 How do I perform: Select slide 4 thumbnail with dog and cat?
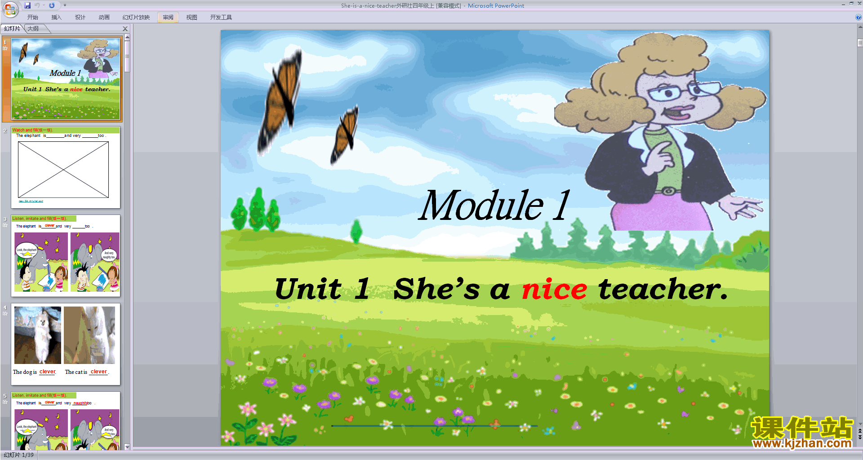66,344
